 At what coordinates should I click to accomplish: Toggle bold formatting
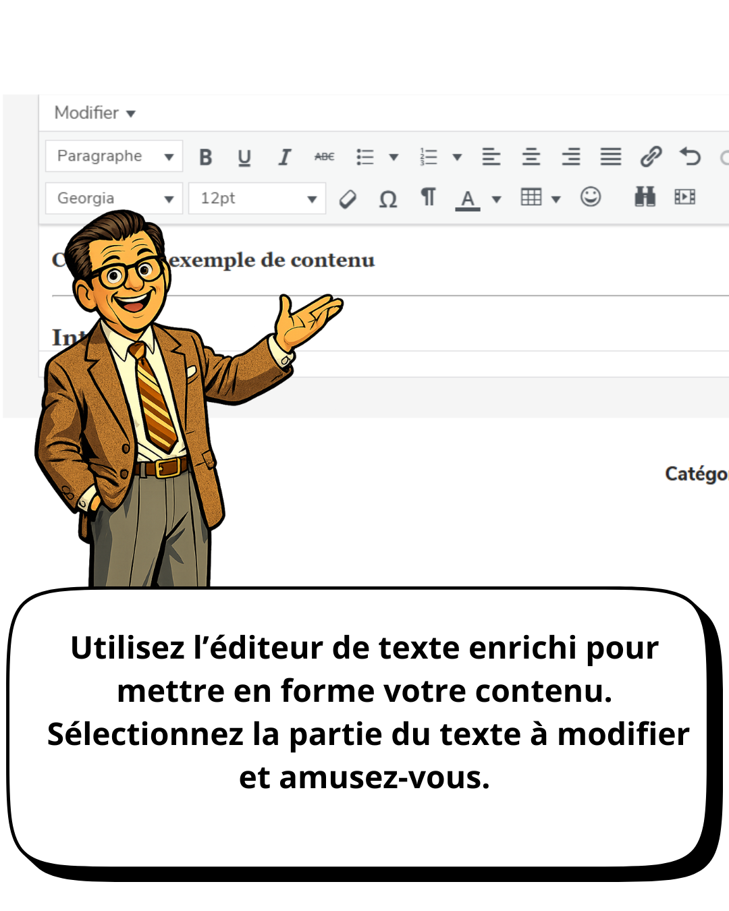click(x=206, y=157)
